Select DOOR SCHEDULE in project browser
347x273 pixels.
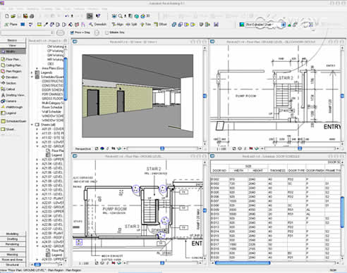click(x=53, y=90)
